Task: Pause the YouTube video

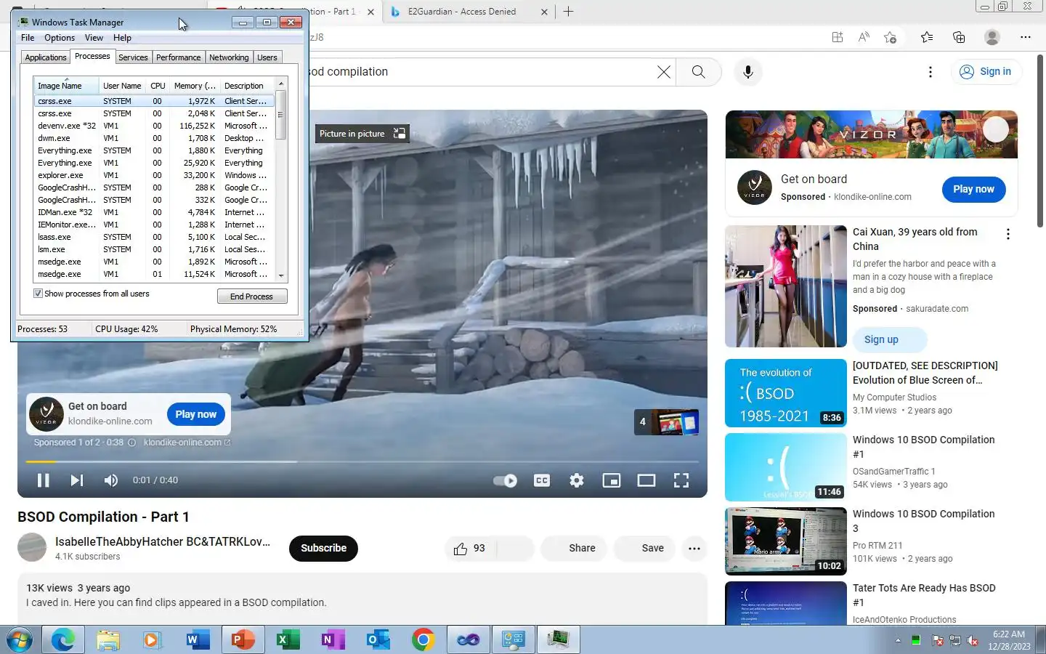Action: (44, 480)
